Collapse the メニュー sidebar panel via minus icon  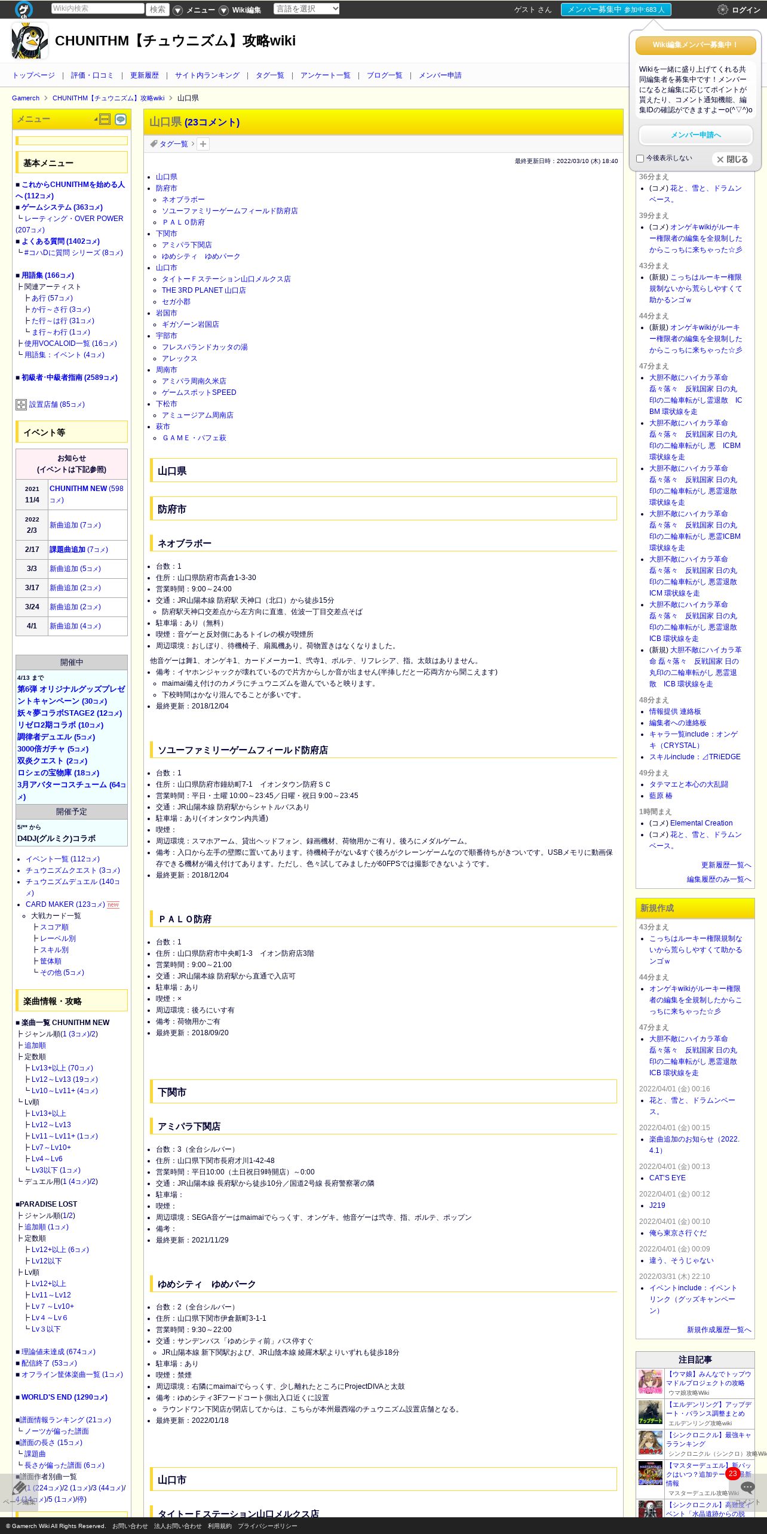[105, 119]
